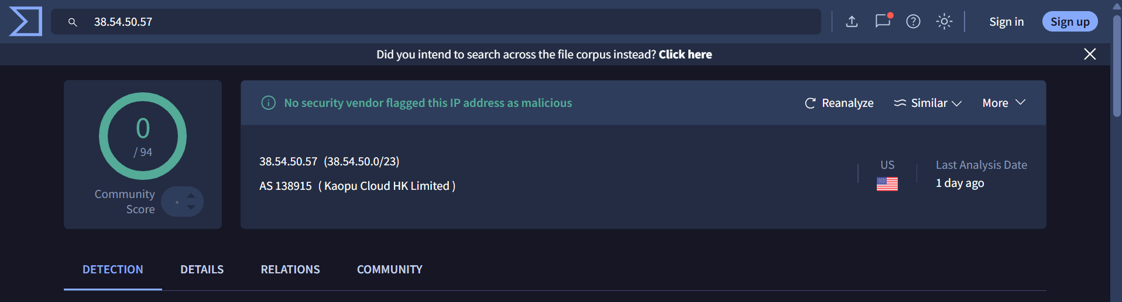
Task: Click the search magnifier icon
Action: pos(73,22)
